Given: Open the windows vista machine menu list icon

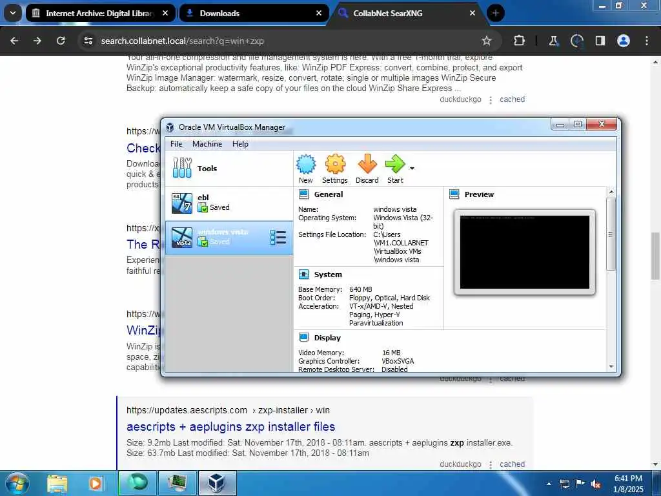Looking at the screenshot, I should 278,238.
